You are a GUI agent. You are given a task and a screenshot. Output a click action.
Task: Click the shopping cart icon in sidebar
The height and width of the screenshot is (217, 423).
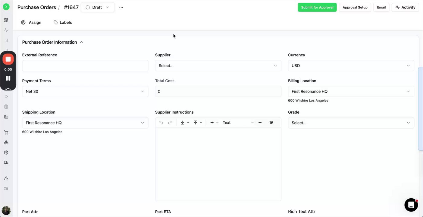tap(6, 132)
